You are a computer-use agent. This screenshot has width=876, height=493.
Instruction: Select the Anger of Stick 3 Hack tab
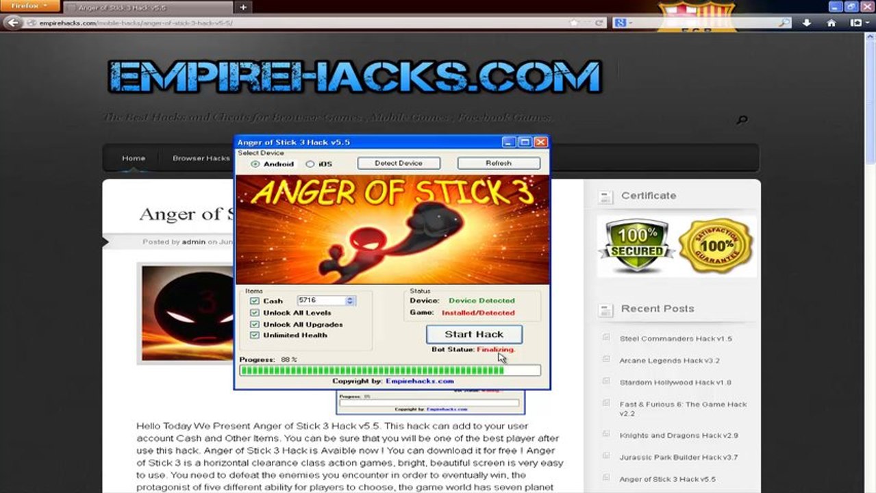[147, 8]
